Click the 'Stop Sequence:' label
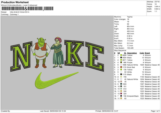The width and height of the screenshot is (161, 113). tap(120, 50)
